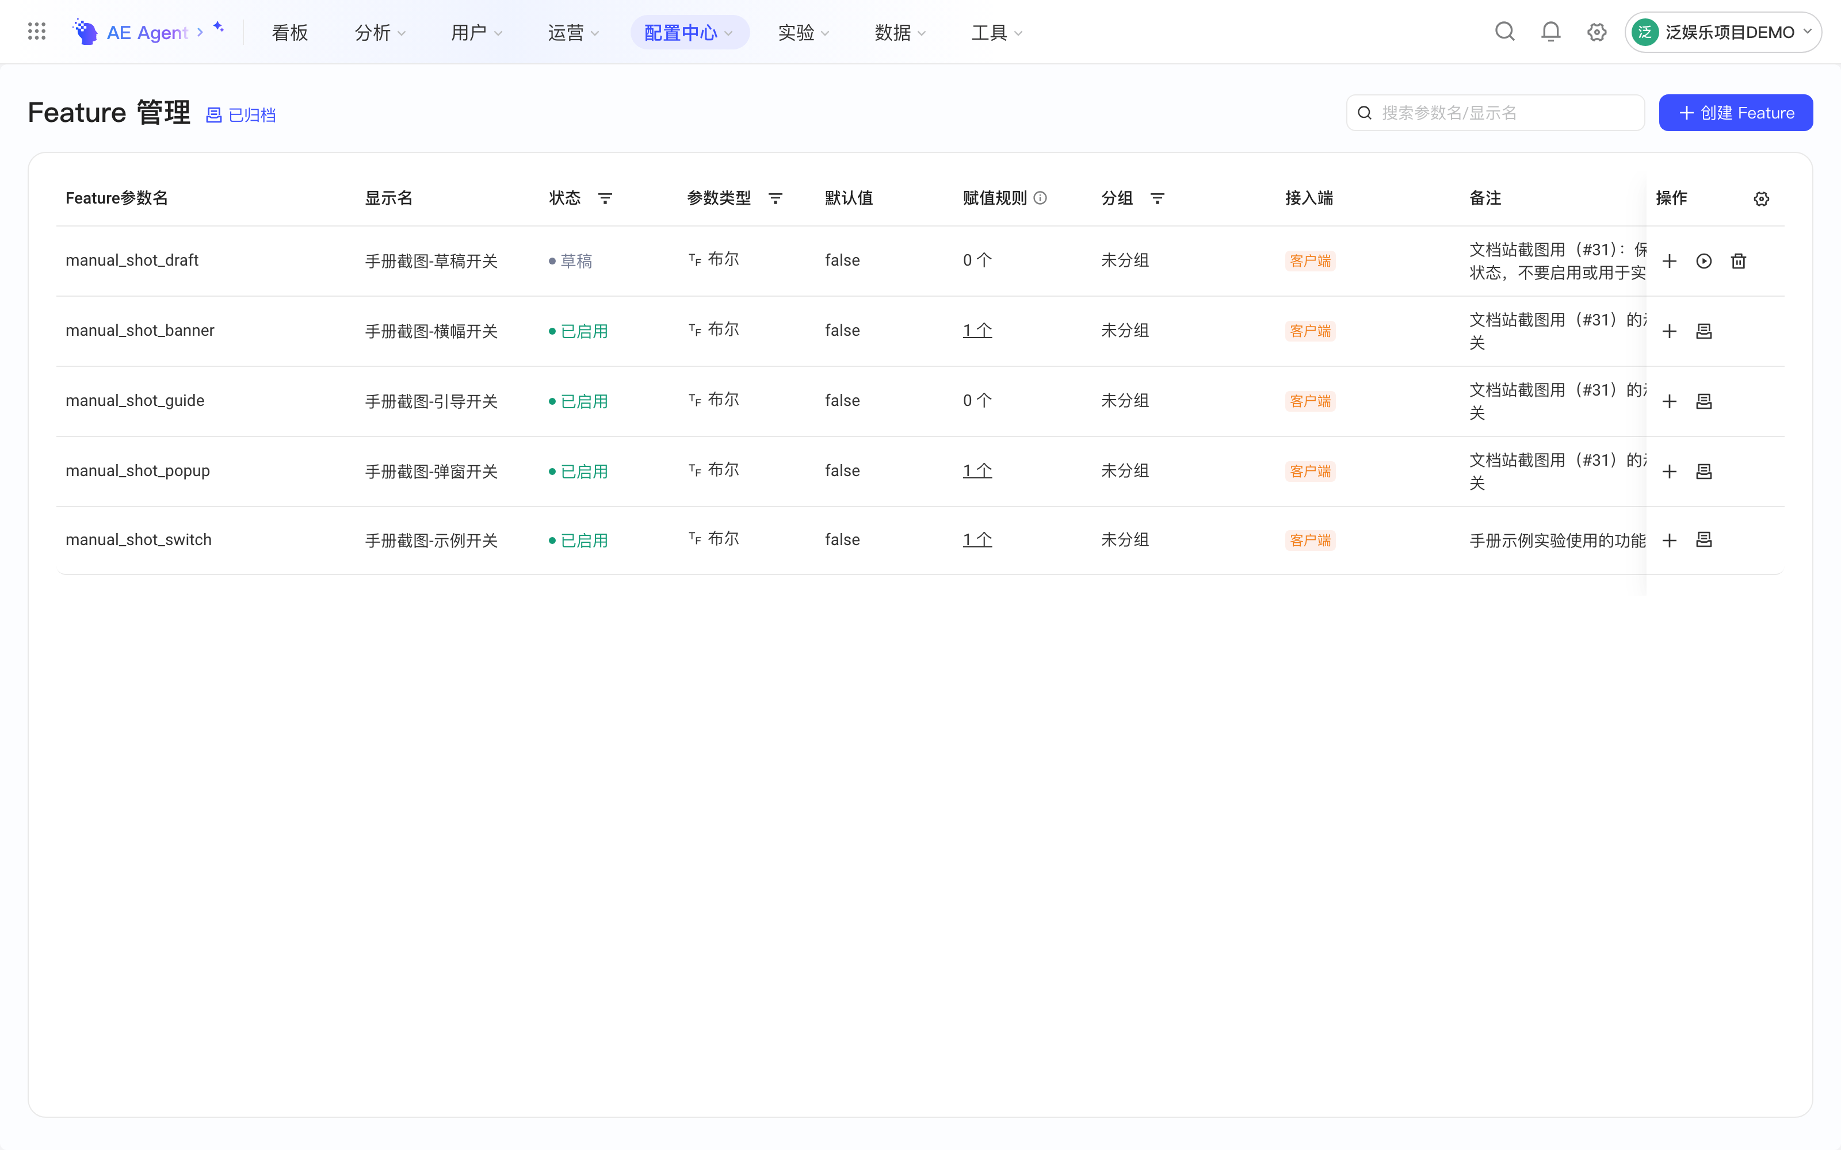Archive manual_shot_switch via archive icon
This screenshot has height=1150, width=1841.
coord(1704,540)
